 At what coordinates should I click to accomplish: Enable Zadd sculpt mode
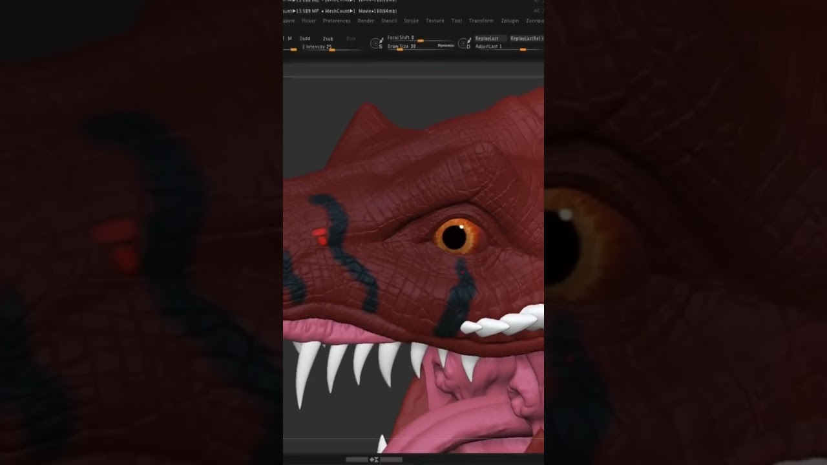click(305, 39)
